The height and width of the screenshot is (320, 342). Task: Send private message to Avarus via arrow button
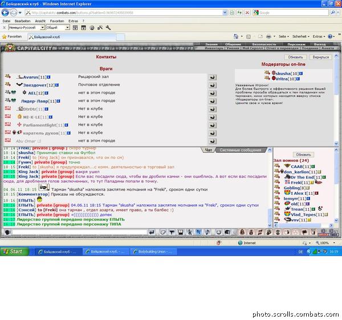tap(213, 77)
